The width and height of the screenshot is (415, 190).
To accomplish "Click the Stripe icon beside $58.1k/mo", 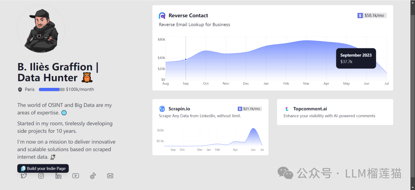I will (x=360, y=16).
